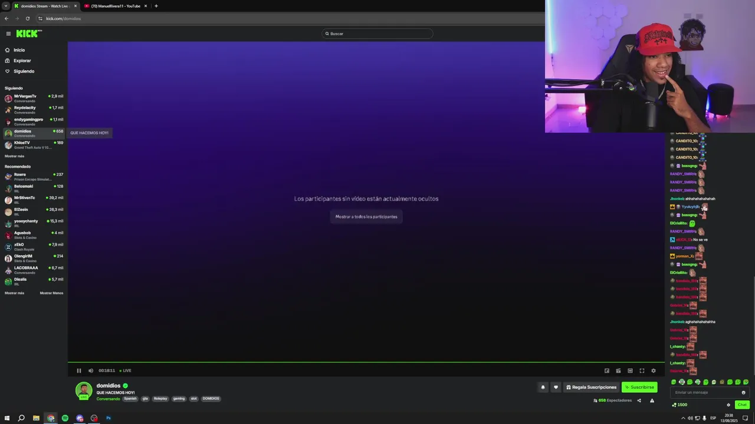Open Agusbob recommended channel

[x=34, y=235]
